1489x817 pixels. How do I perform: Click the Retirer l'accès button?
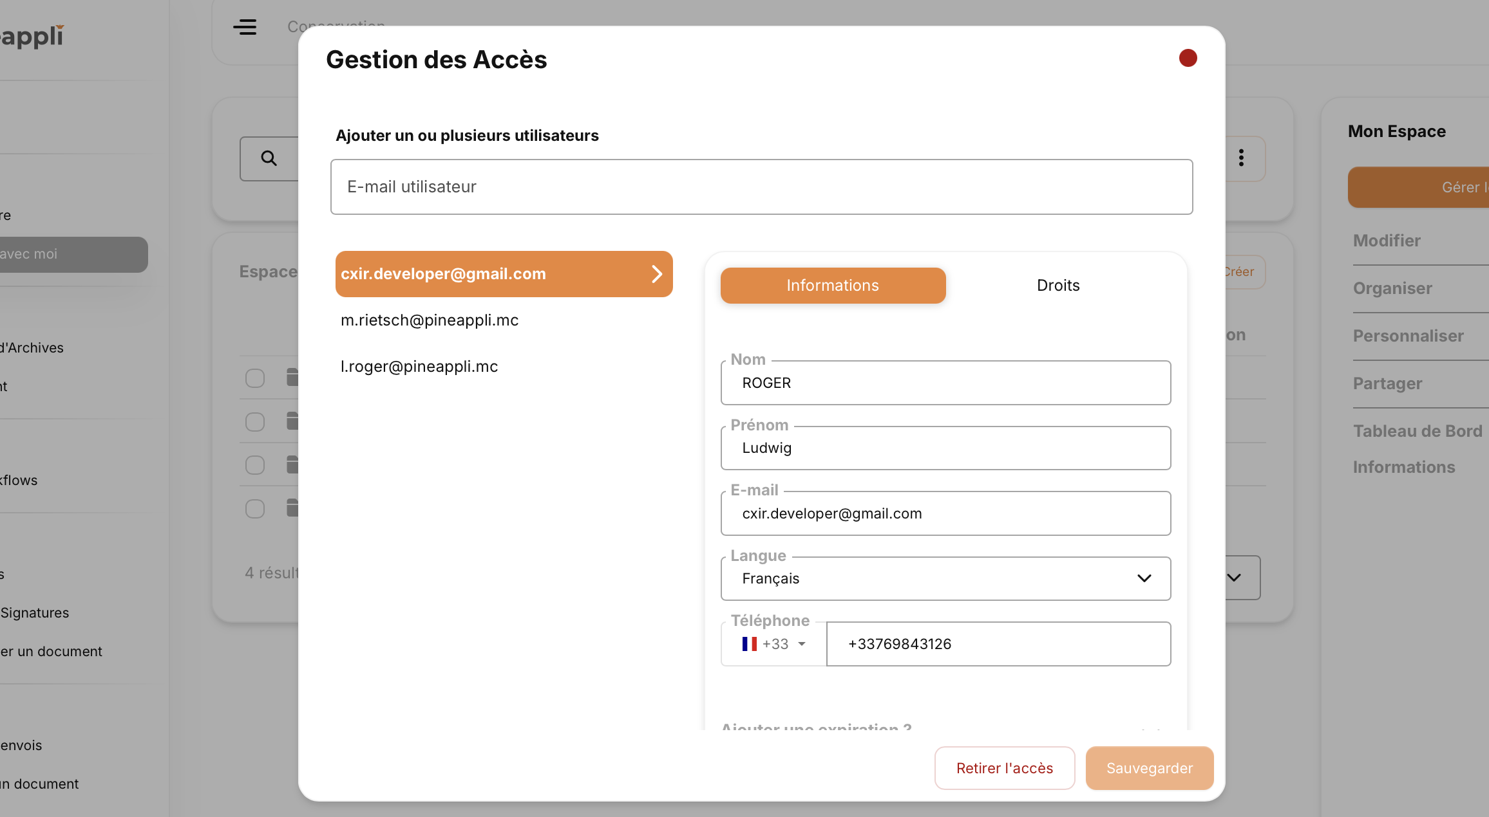tap(1004, 767)
